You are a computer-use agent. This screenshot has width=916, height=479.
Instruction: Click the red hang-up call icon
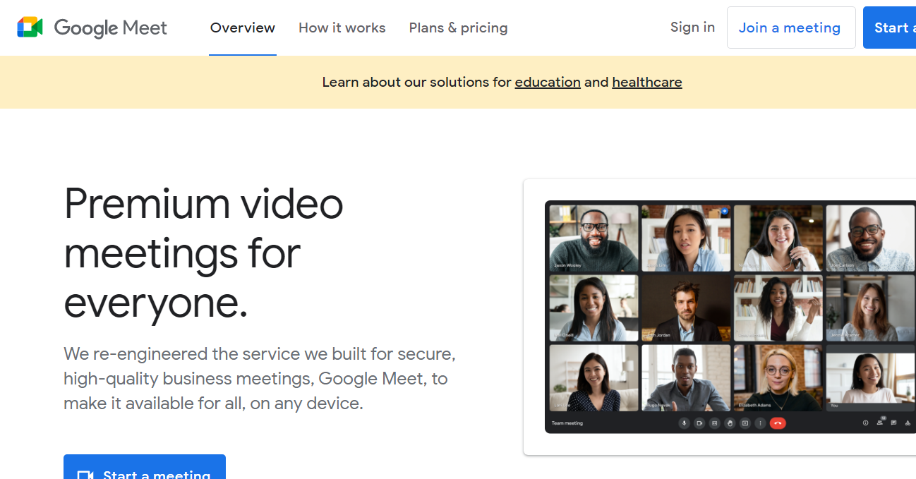coord(778,423)
